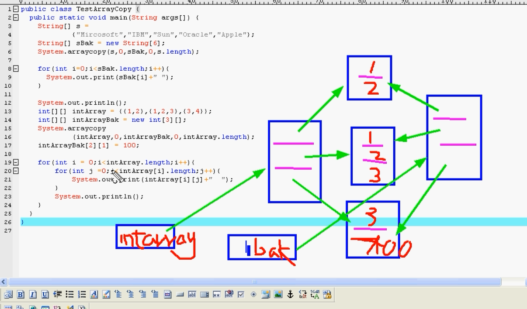Click the layered window image icon
The width and height of the screenshot is (527, 309).
266,295
